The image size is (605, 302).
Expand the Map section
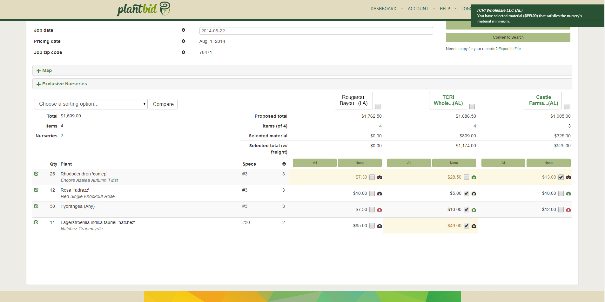click(302, 70)
